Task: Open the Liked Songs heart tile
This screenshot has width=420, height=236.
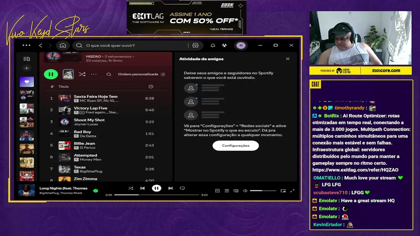Action: [27, 82]
